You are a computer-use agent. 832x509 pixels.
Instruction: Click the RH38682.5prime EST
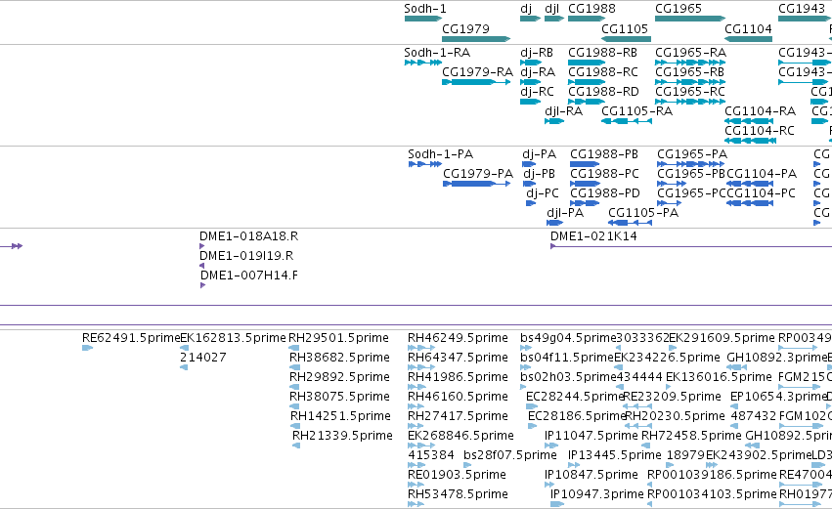295,367
